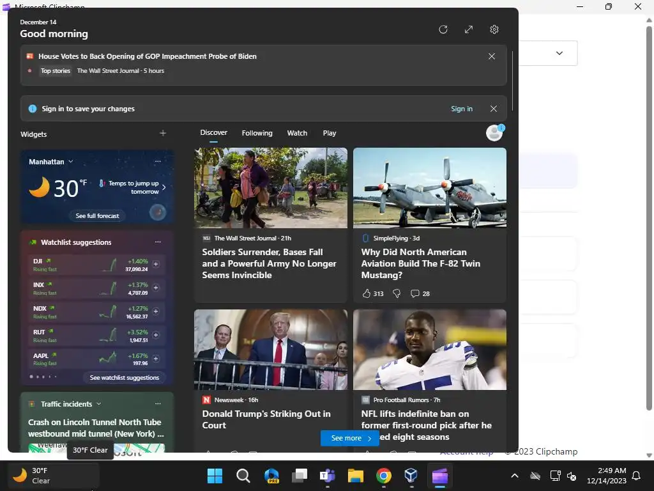Switch to the Discover tab
The height and width of the screenshot is (491, 654).
click(213, 133)
